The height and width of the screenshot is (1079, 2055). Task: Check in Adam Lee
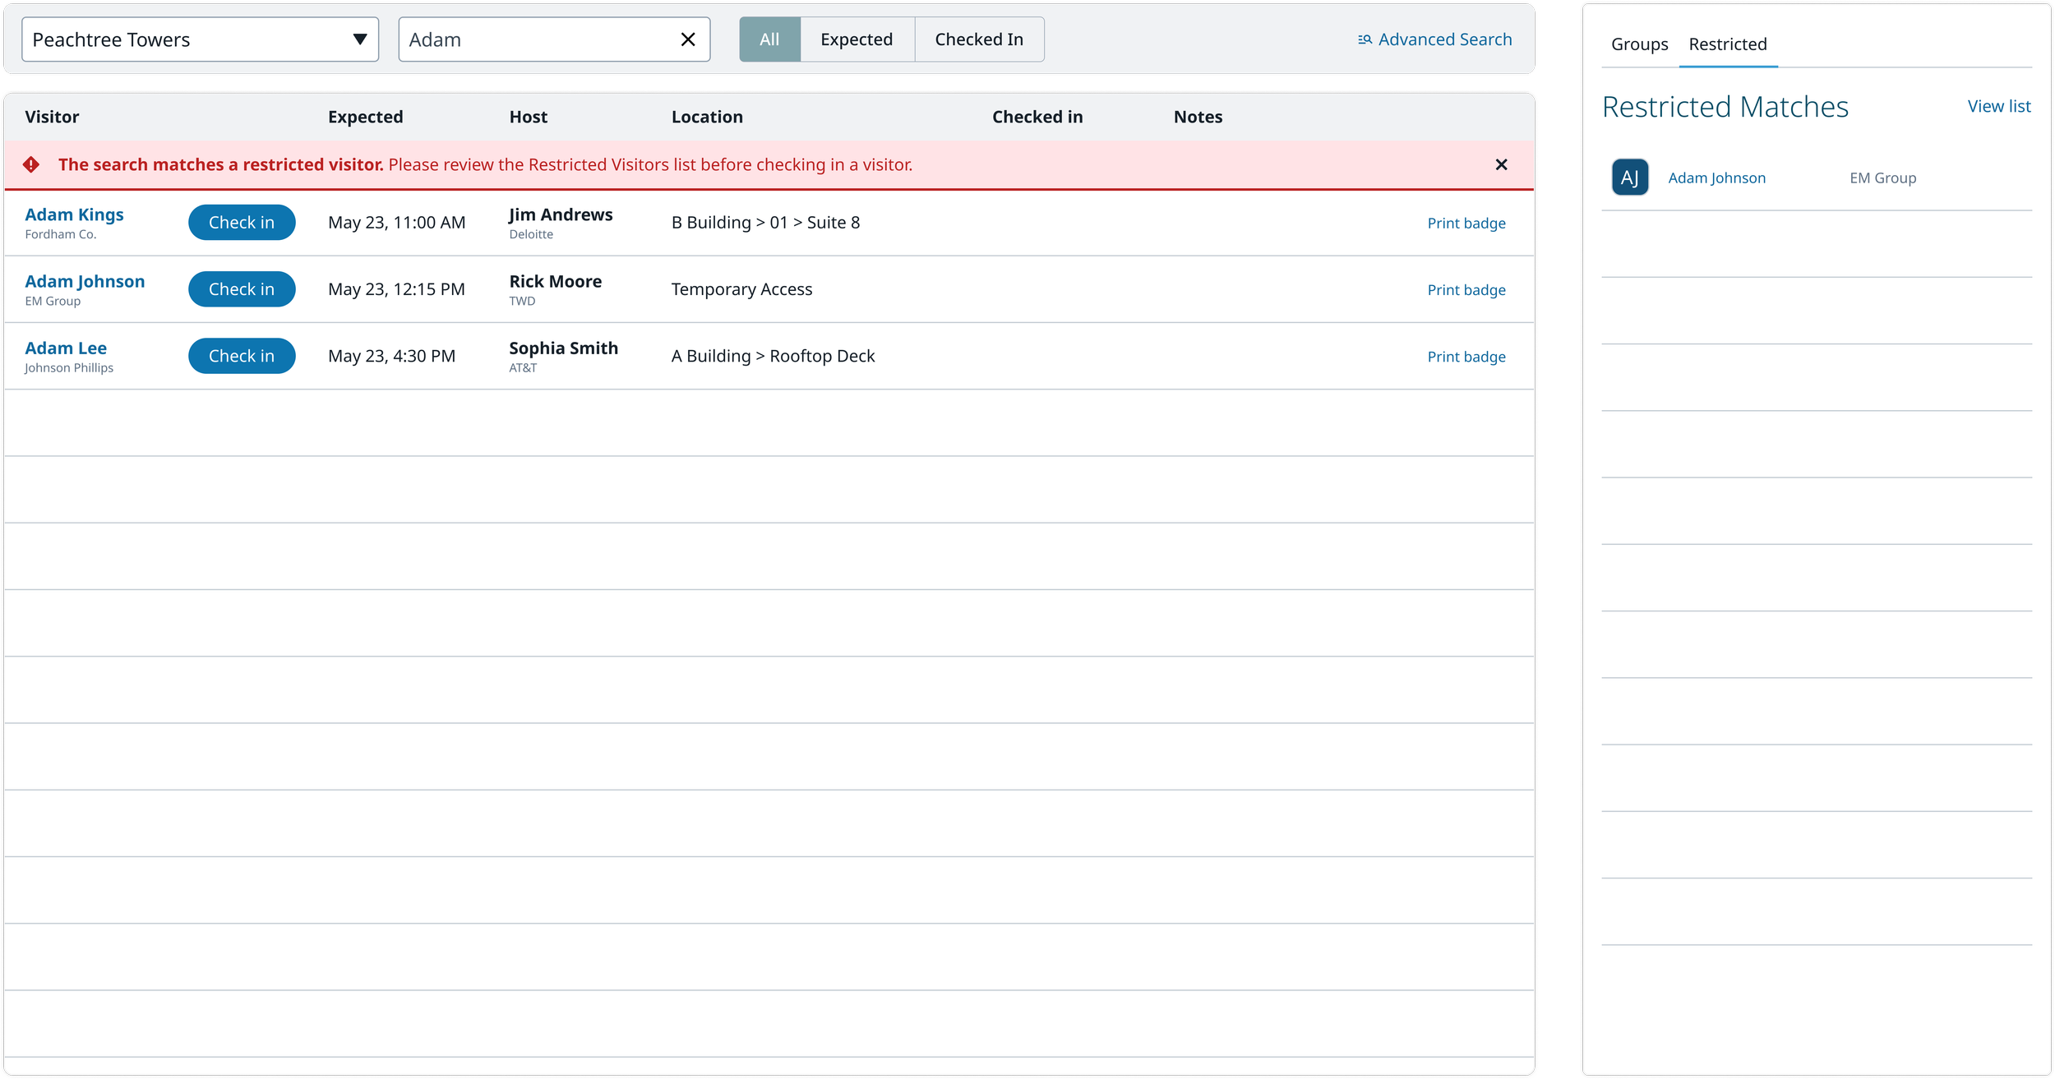pyautogui.click(x=242, y=356)
